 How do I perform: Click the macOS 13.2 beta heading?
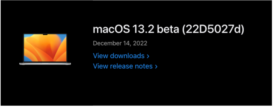coord(168,30)
